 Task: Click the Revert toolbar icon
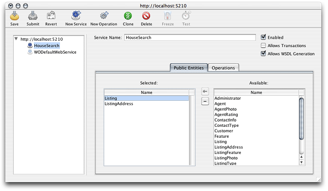click(51, 16)
